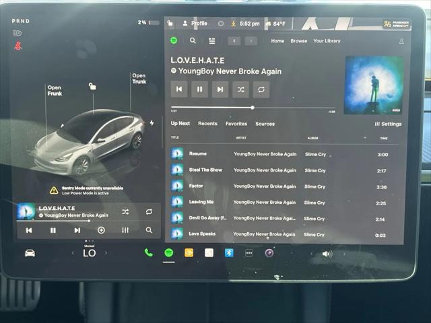Viewport: 431px width, 323px height.
Task: Go to Spotify Home
Action: tap(277, 41)
